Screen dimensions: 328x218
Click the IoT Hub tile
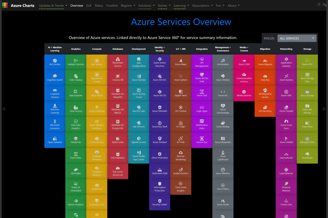(x=181, y=140)
